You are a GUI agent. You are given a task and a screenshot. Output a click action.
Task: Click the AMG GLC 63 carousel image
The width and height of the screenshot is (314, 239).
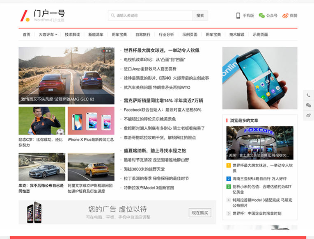click(x=66, y=75)
